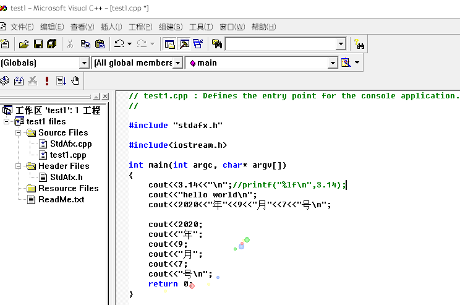Click the Stop Build icon
This screenshot has width=460, height=305.
point(33,80)
